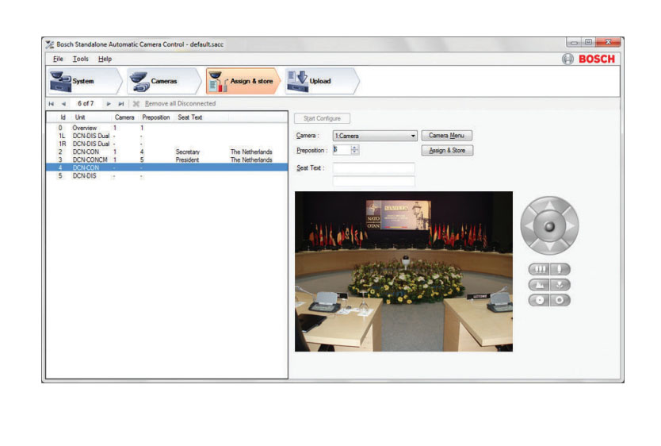The width and height of the screenshot is (661, 446).
Task: Switch to the Upload step tab
Action: point(321,81)
